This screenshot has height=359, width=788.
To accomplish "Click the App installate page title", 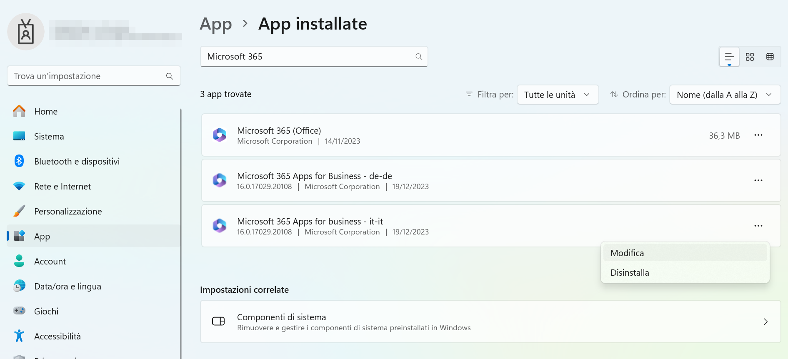I will [x=313, y=24].
